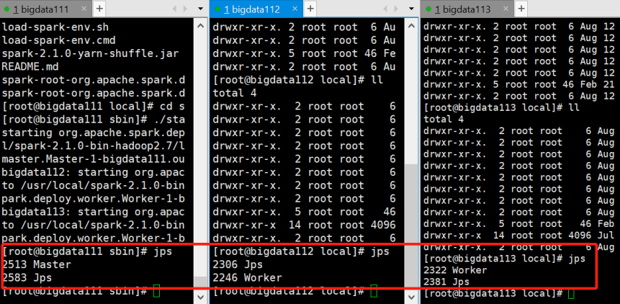The width and height of the screenshot is (620, 304).
Task: Click the '[root@bigdata111 sbin]# ./sta' line
Action: (x=94, y=120)
